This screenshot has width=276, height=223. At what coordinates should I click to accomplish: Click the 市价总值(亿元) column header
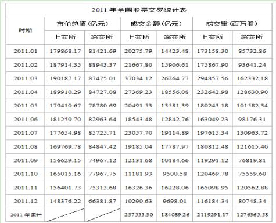tap(83, 24)
